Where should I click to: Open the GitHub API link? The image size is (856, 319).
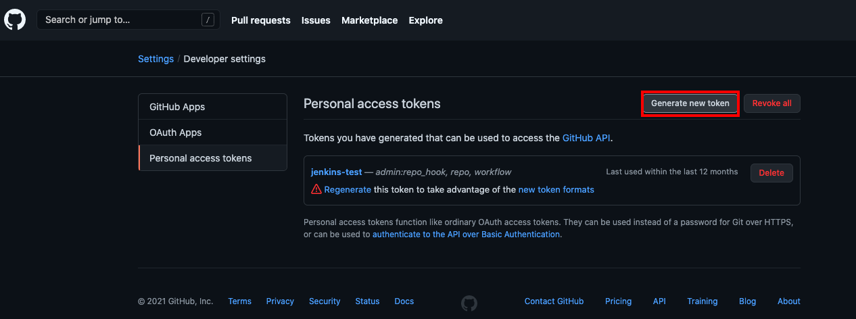point(587,138)
